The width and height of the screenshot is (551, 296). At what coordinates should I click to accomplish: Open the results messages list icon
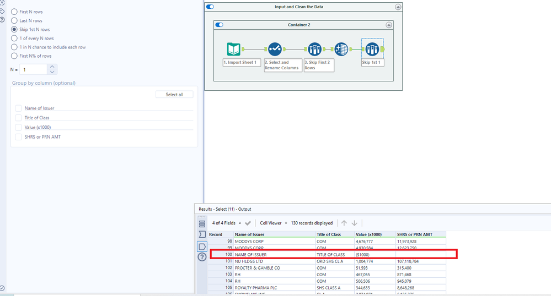click(x=202, y=223)
